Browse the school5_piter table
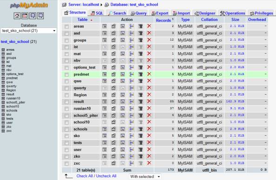This screenshot has width=276, height=180. click(x=104, y=116)
